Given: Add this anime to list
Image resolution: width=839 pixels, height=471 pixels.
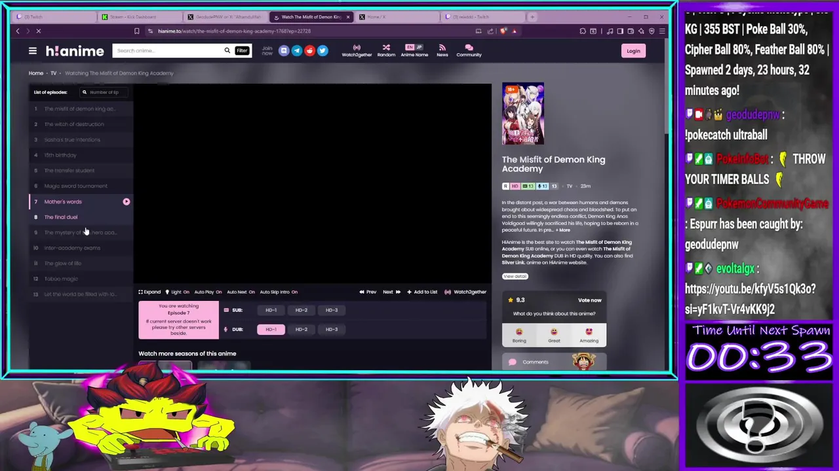Looking at the screenshot, I should [422, 292].
